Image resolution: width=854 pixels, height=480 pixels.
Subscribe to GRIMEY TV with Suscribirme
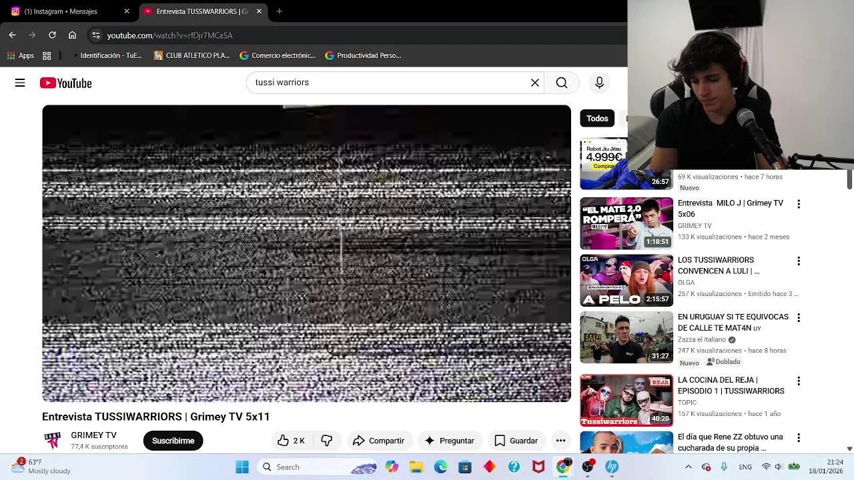point(173,441)
